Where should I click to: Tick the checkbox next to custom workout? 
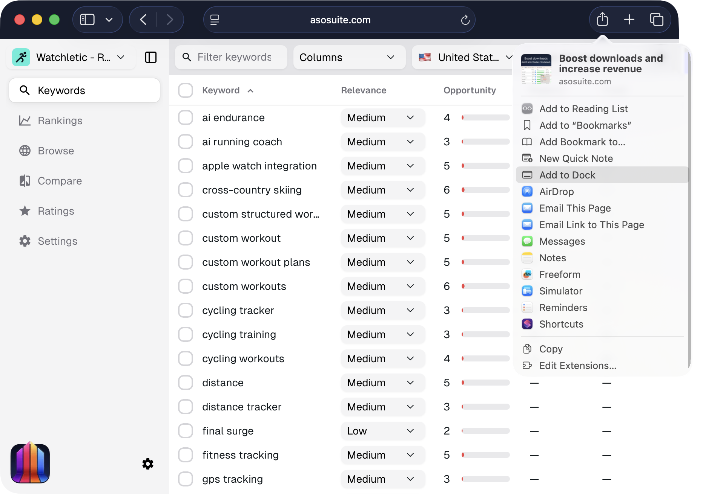(186, 238)
